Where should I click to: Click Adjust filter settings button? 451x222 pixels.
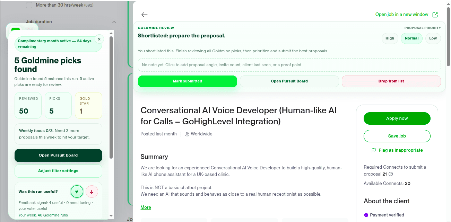coord(58,171)
